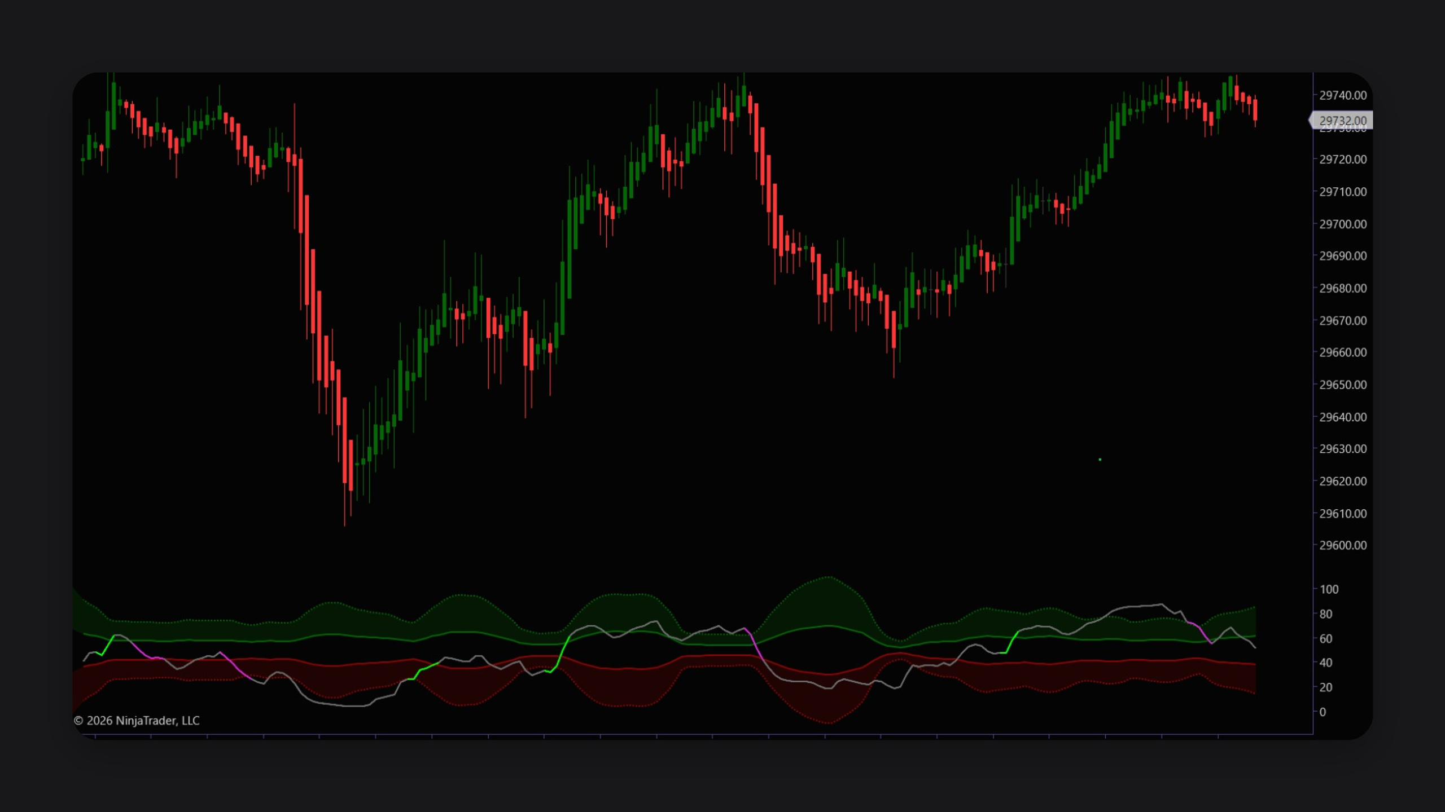This screenshot has height=812, width=1445.
Task: Click the indicator scale value 20
Action: [x=1326, y=687]
